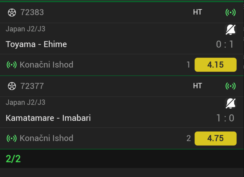Screen dimensions: 244x177
Task: Open the Toyama - Ehime match
Action: tap(36, 44)
